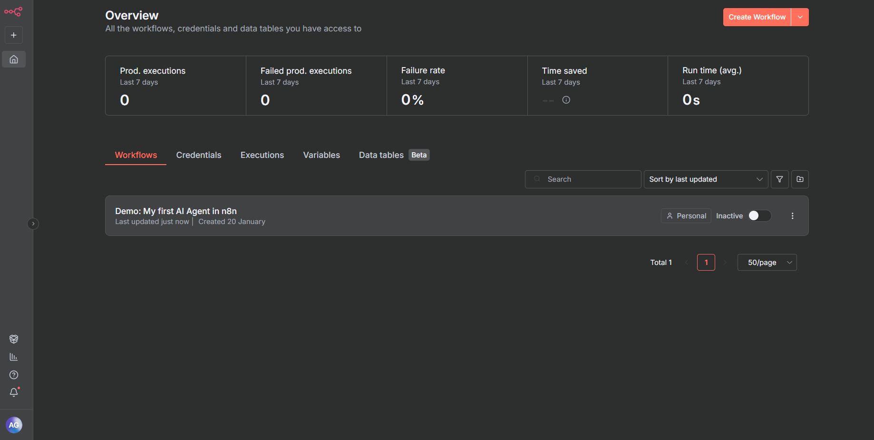Image resolution: width=874 pixels, height=440 pixels.
Task: Open the Demo: My first AI Agent workflow
Action: pos(176,211)
